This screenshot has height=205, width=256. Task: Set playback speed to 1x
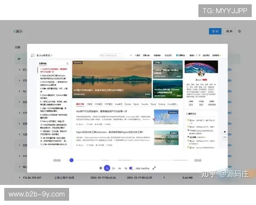[x=107, y=168]
